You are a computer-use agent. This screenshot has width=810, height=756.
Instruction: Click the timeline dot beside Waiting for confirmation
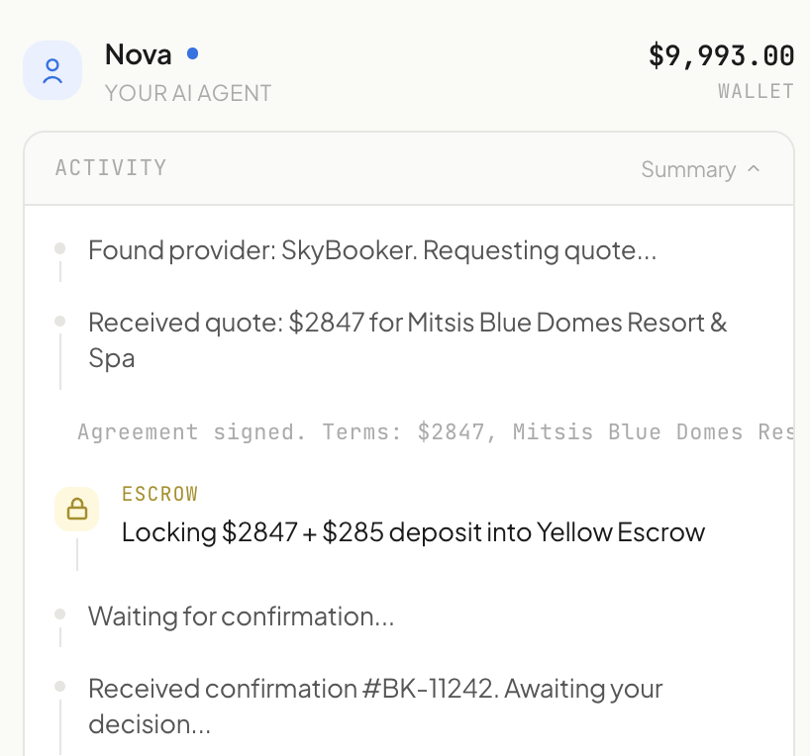(60, 614)
